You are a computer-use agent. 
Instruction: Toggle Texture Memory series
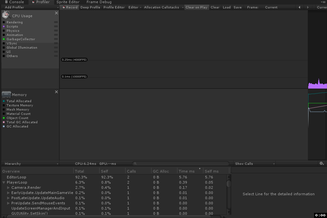[x=4, y=105]
